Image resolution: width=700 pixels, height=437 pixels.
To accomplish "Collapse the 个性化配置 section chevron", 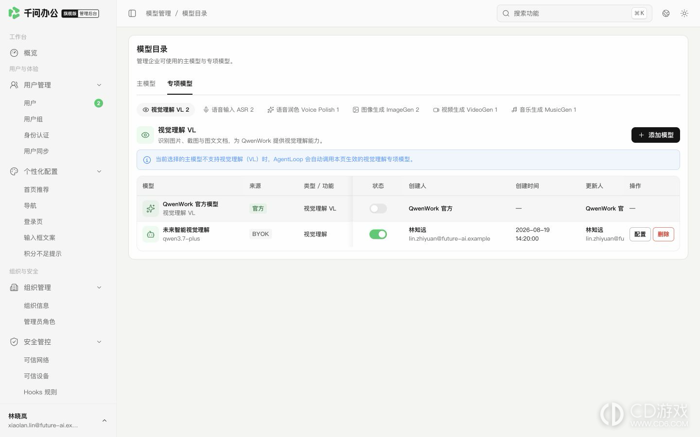I will point(99,171).
